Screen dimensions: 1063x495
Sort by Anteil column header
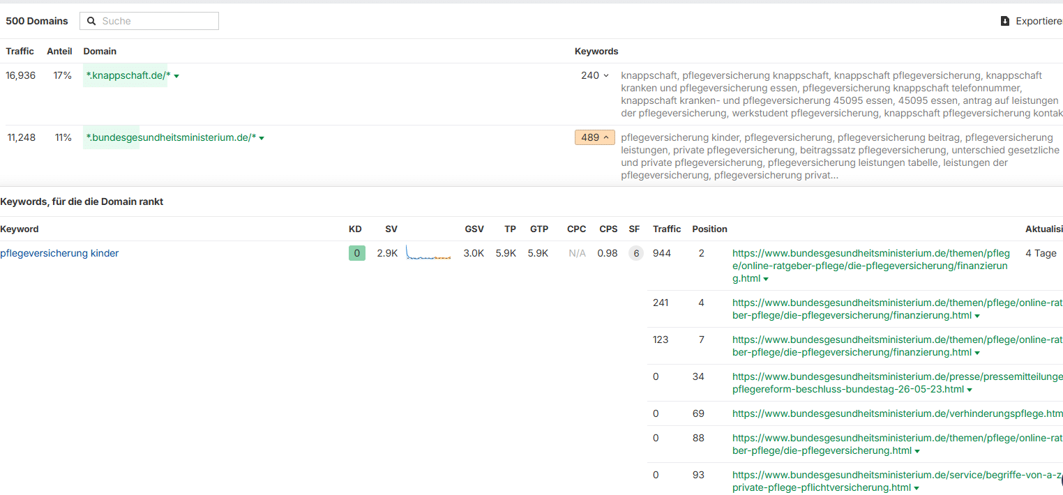pos(59,51)
